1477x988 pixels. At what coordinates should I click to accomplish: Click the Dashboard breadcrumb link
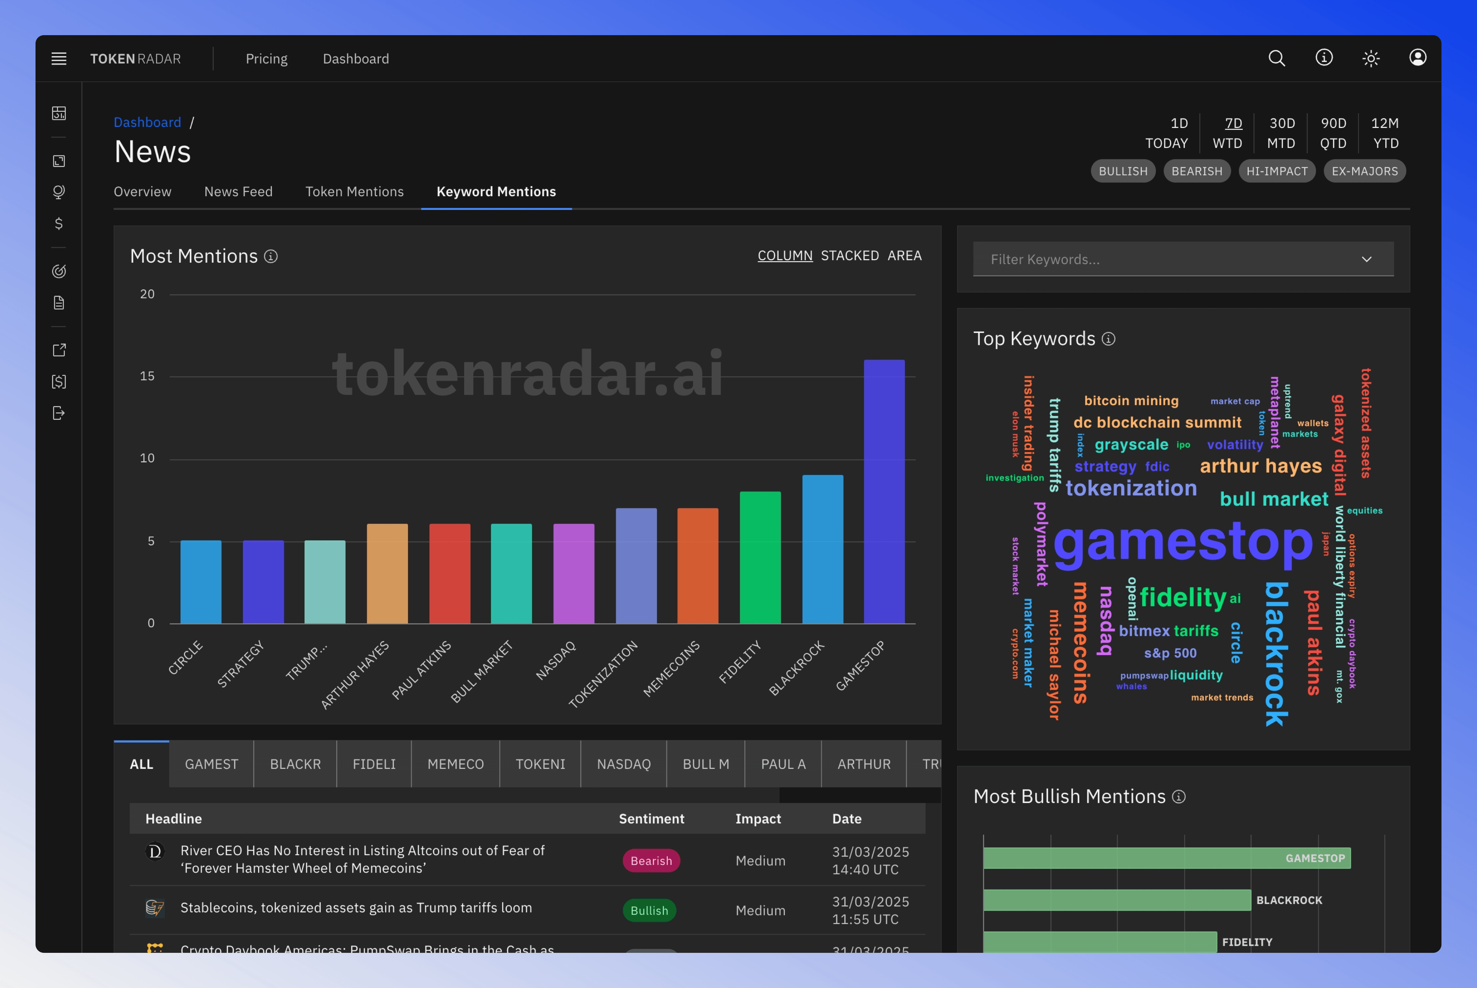pyautogui.click(x=147, y=122)
